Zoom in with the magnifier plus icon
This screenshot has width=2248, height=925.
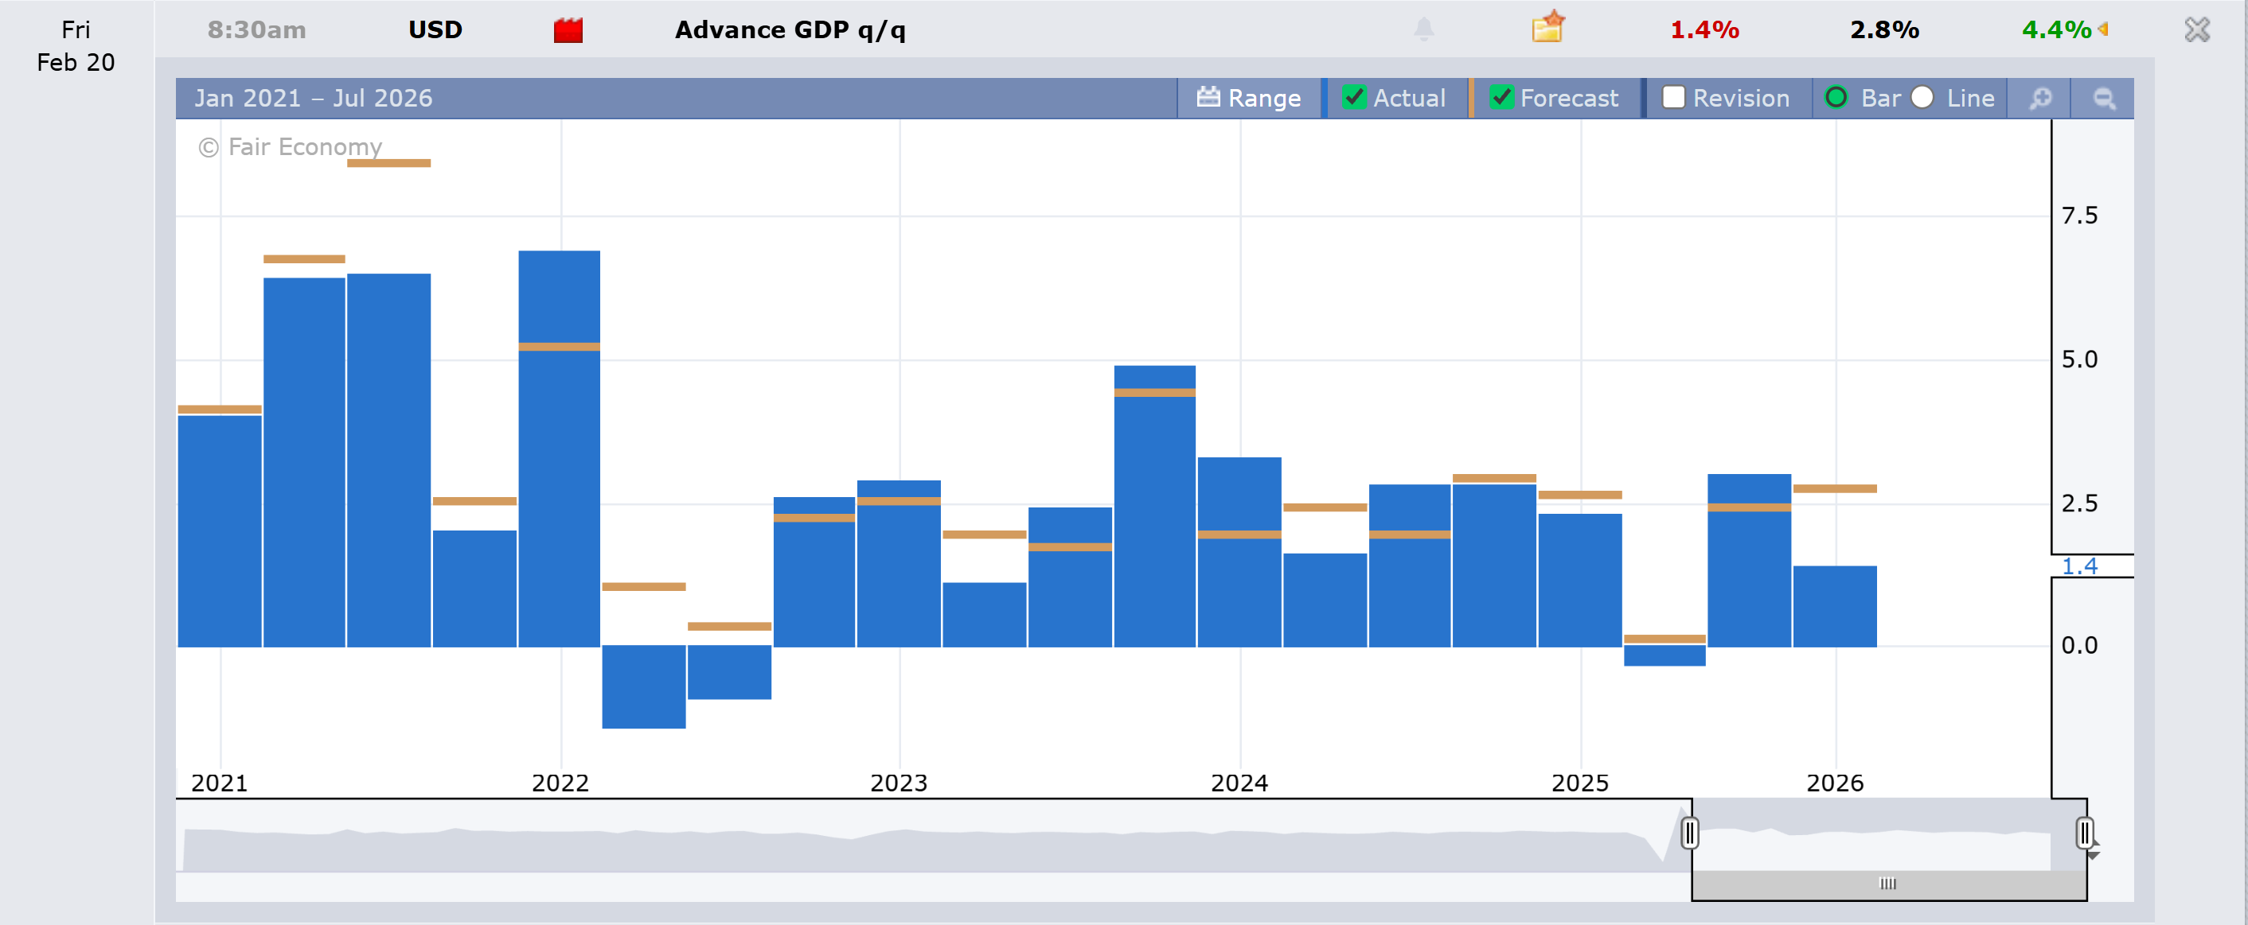coord(2039,99)
